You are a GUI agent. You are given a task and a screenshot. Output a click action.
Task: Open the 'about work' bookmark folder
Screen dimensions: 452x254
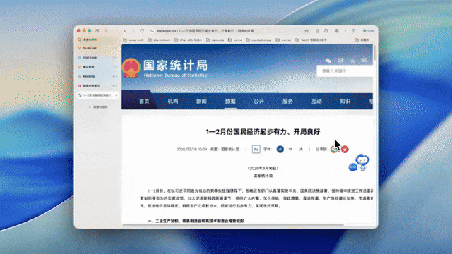point(133,40)
